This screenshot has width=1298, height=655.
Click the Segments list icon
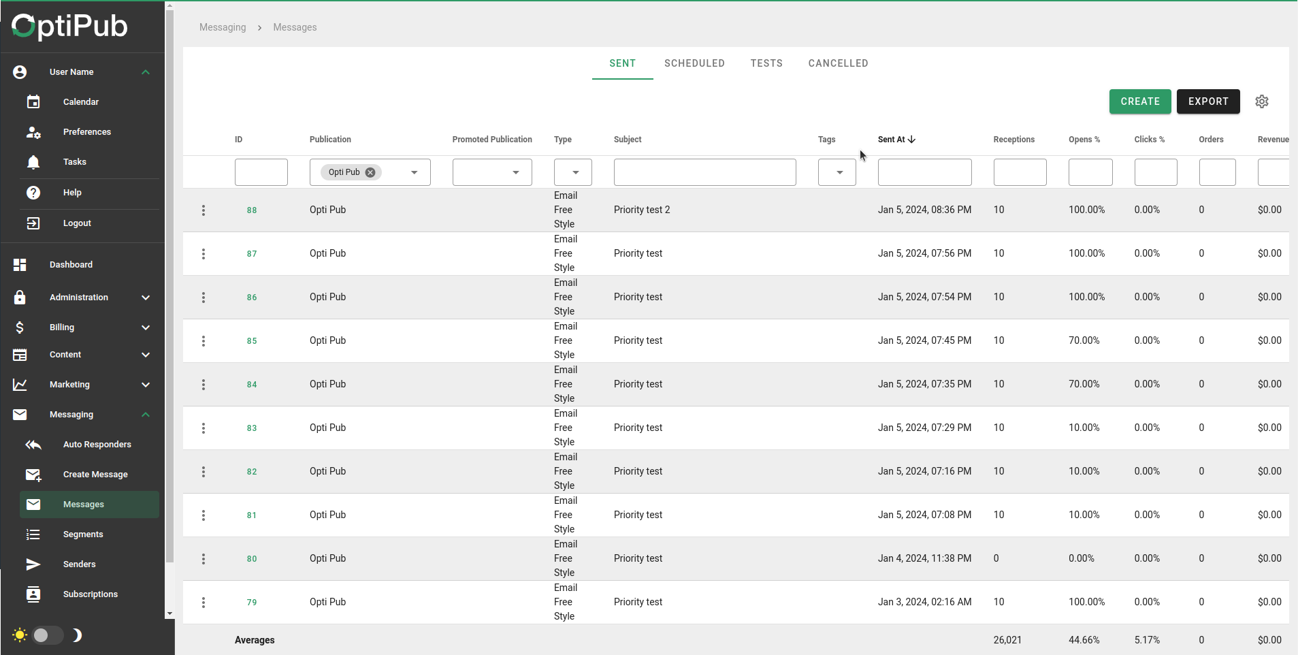tap(33, 534)
